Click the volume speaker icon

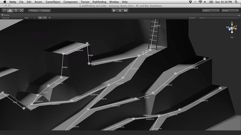[x=205, y=2]
